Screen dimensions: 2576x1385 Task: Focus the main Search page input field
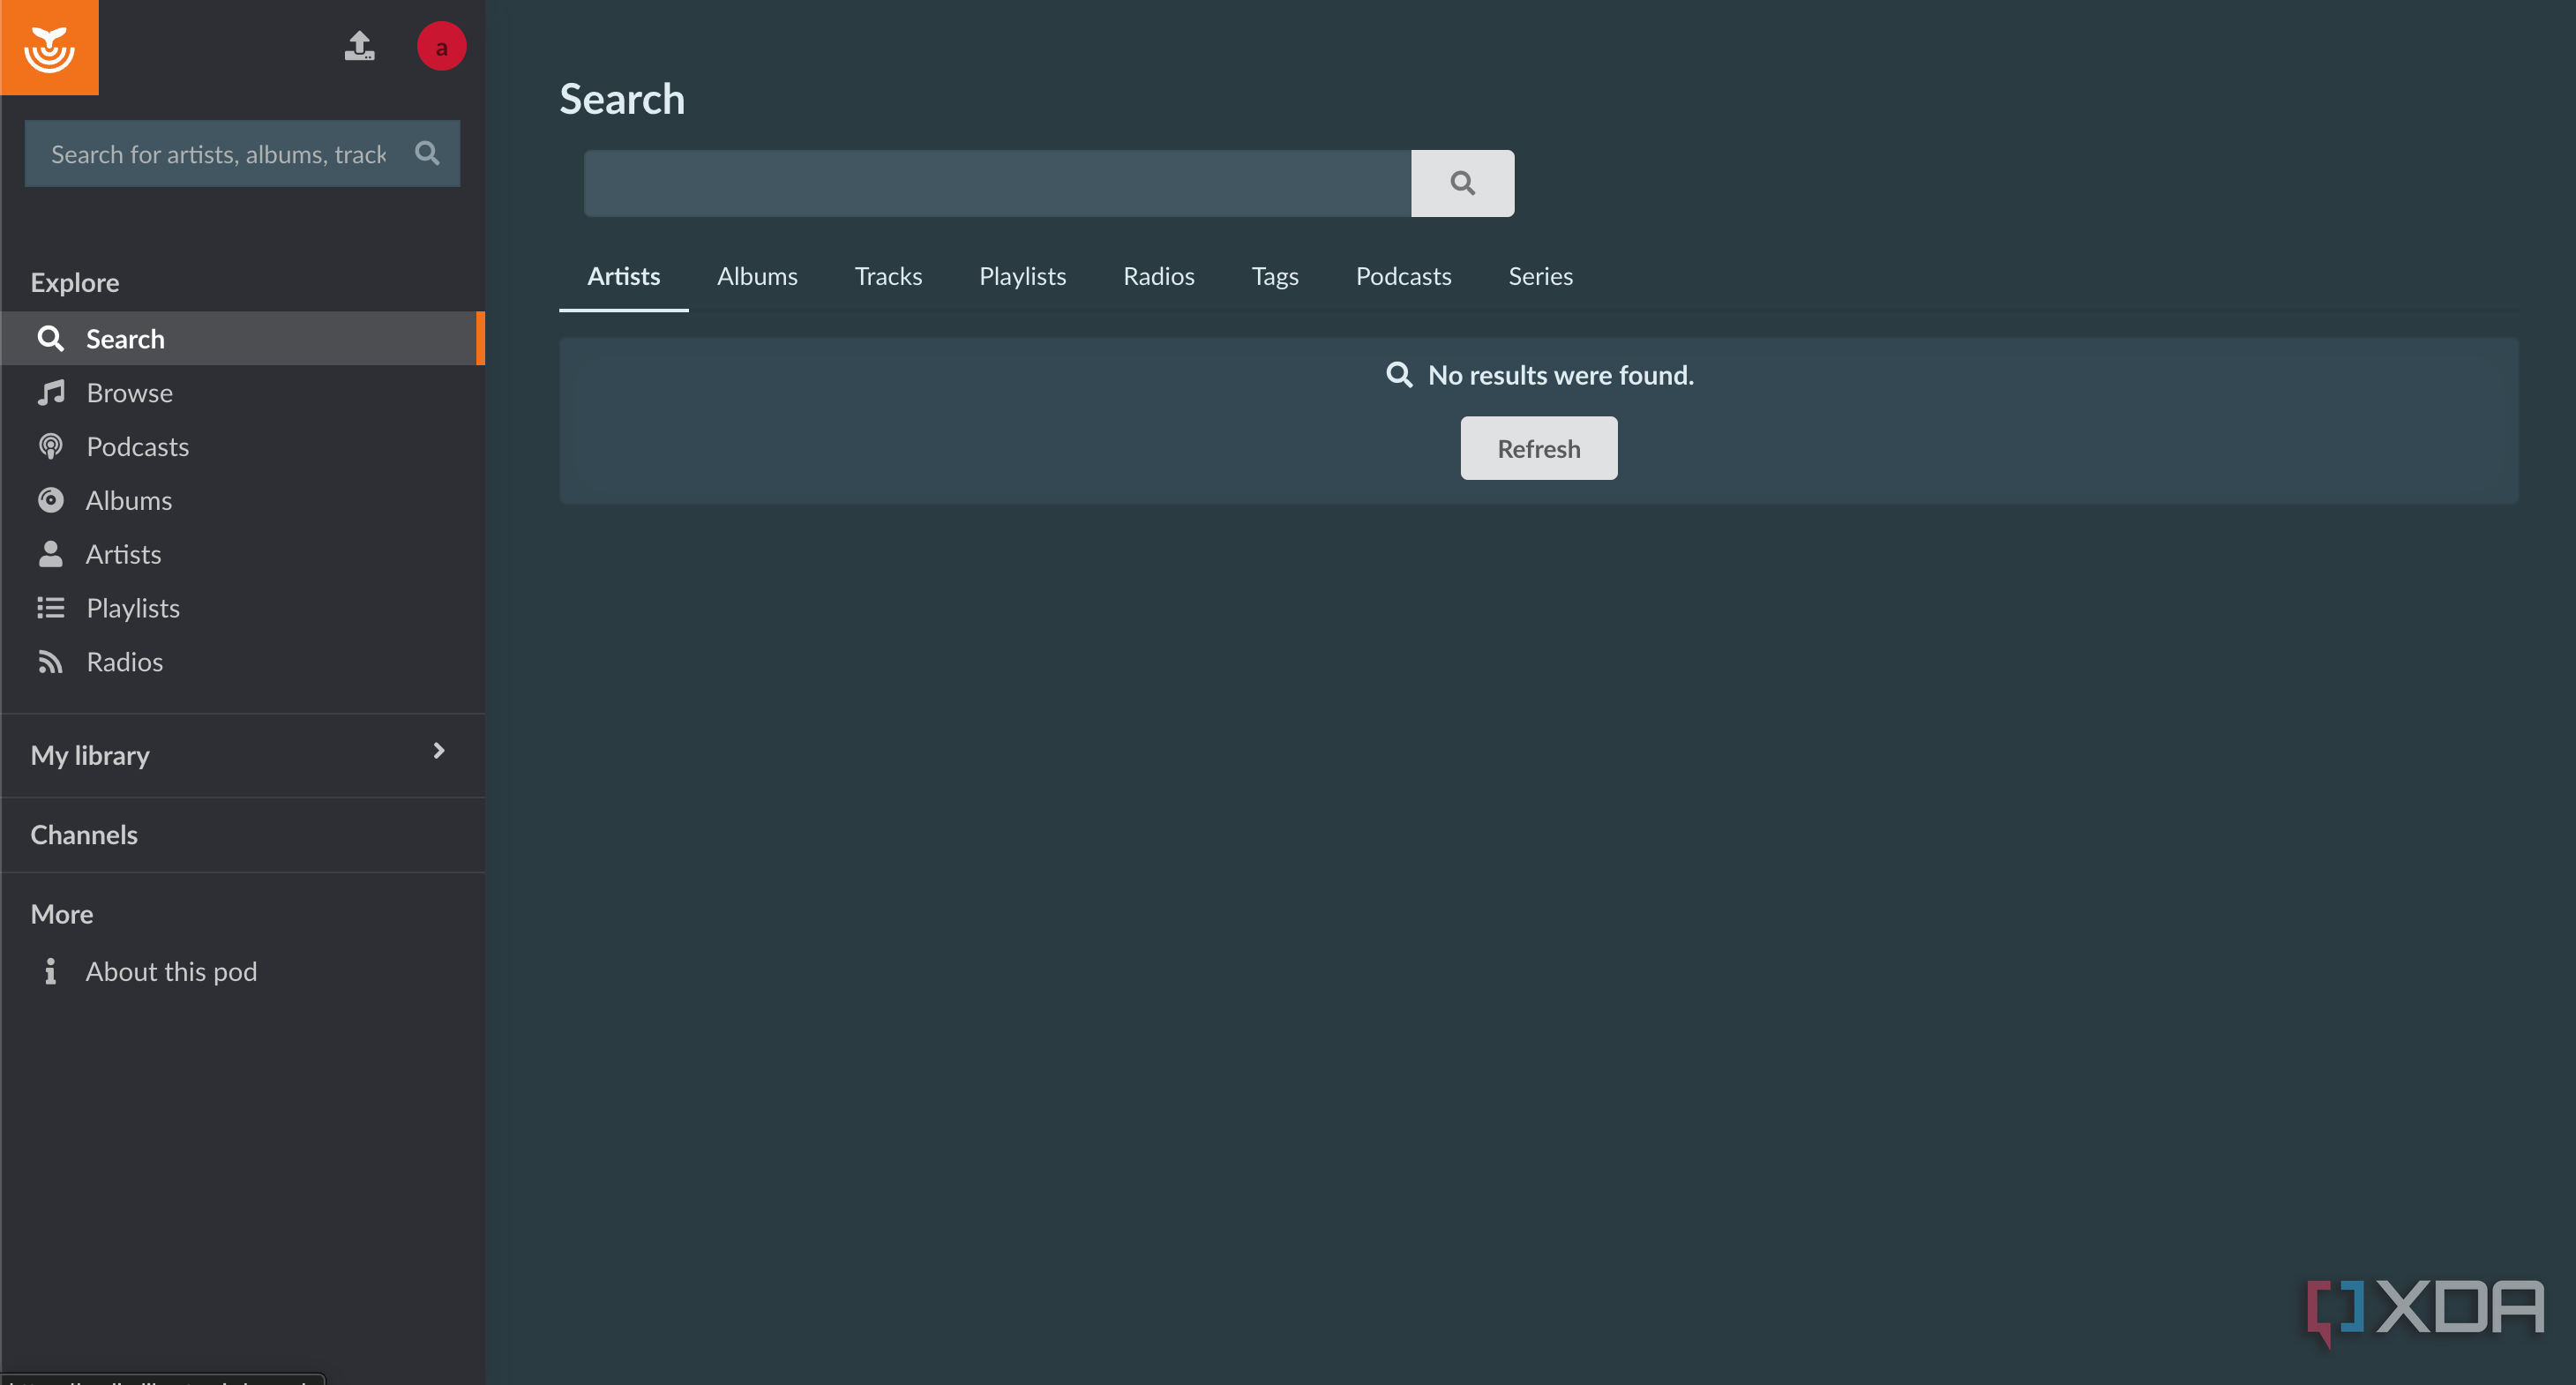(x=997, y=183)
